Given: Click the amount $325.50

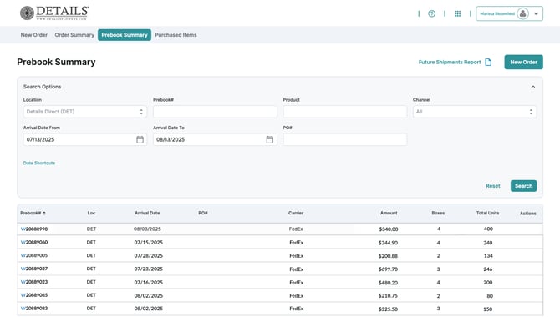Looking at the screenshot, I should point(388,309).
